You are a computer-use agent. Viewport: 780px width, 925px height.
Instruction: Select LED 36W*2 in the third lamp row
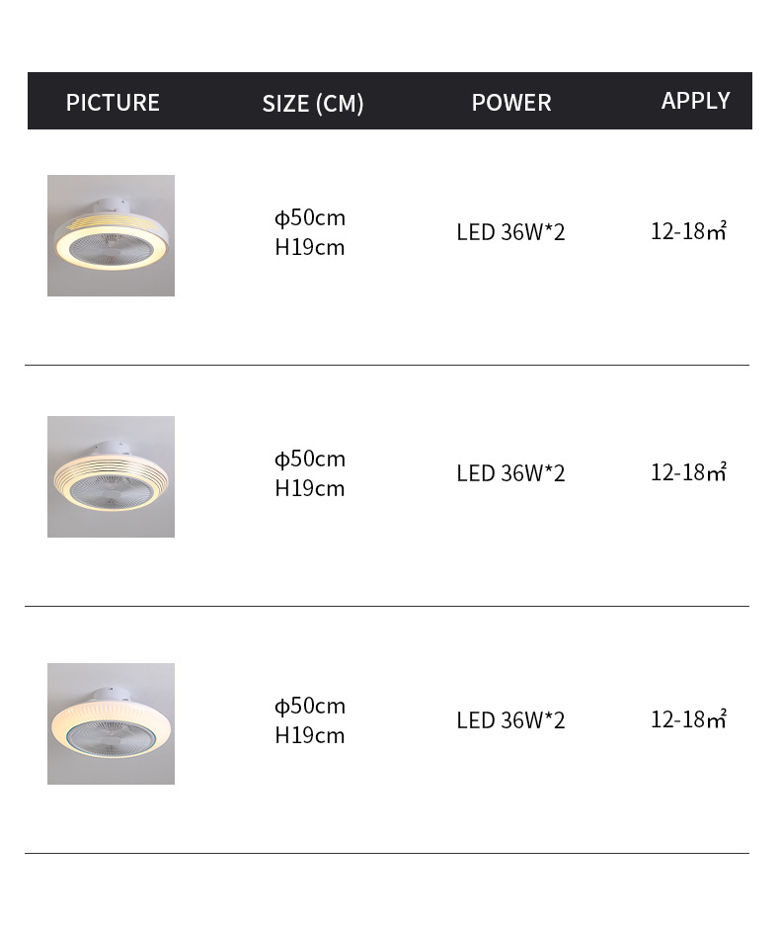(x=510, y=720)
